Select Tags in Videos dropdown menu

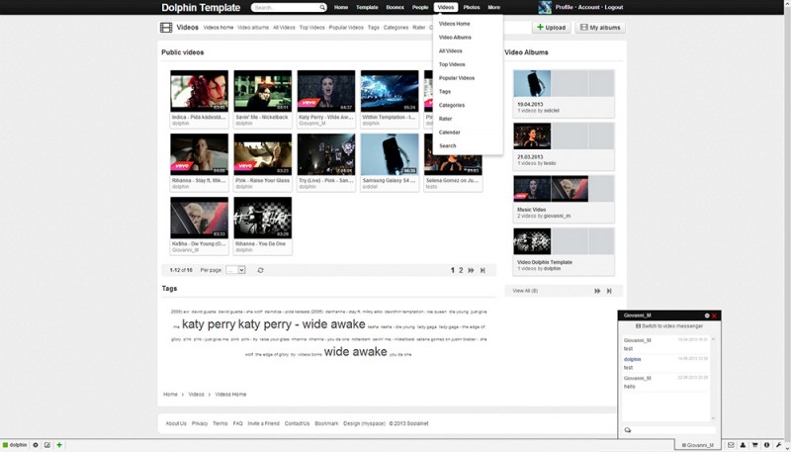pos(444,92)
